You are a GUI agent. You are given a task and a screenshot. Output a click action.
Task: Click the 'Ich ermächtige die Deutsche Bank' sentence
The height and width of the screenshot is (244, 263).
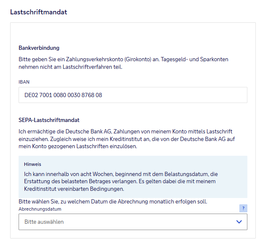(63, 132)
